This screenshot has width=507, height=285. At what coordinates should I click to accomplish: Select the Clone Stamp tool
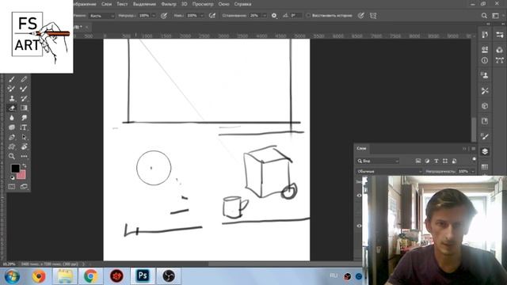point(12,98)
